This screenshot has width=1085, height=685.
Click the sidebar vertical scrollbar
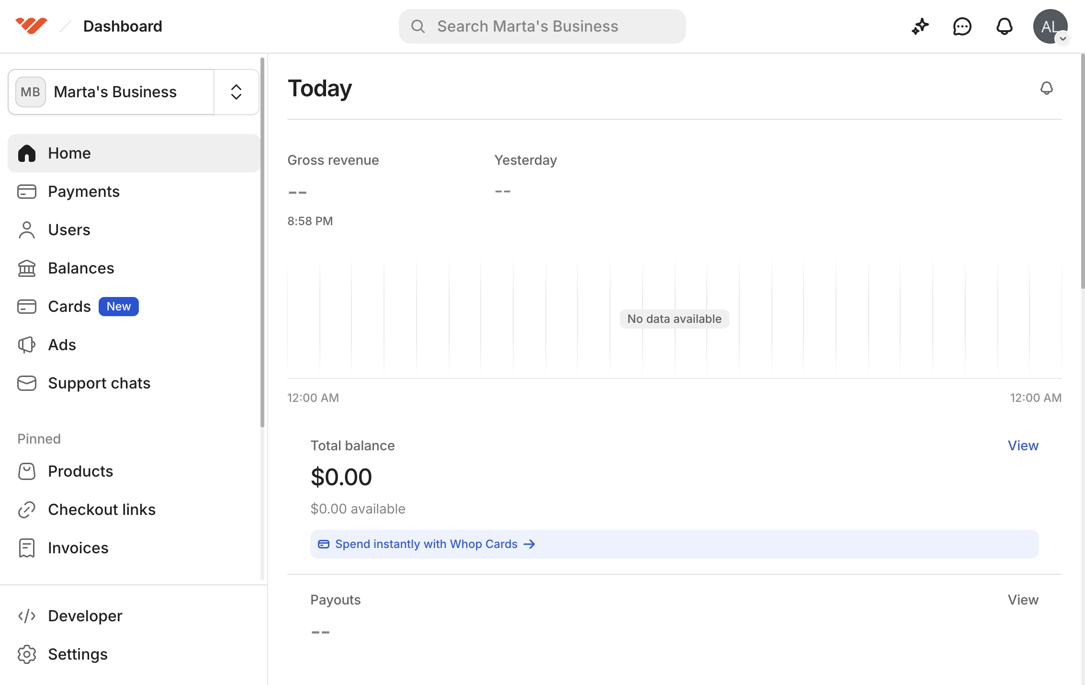262,242
